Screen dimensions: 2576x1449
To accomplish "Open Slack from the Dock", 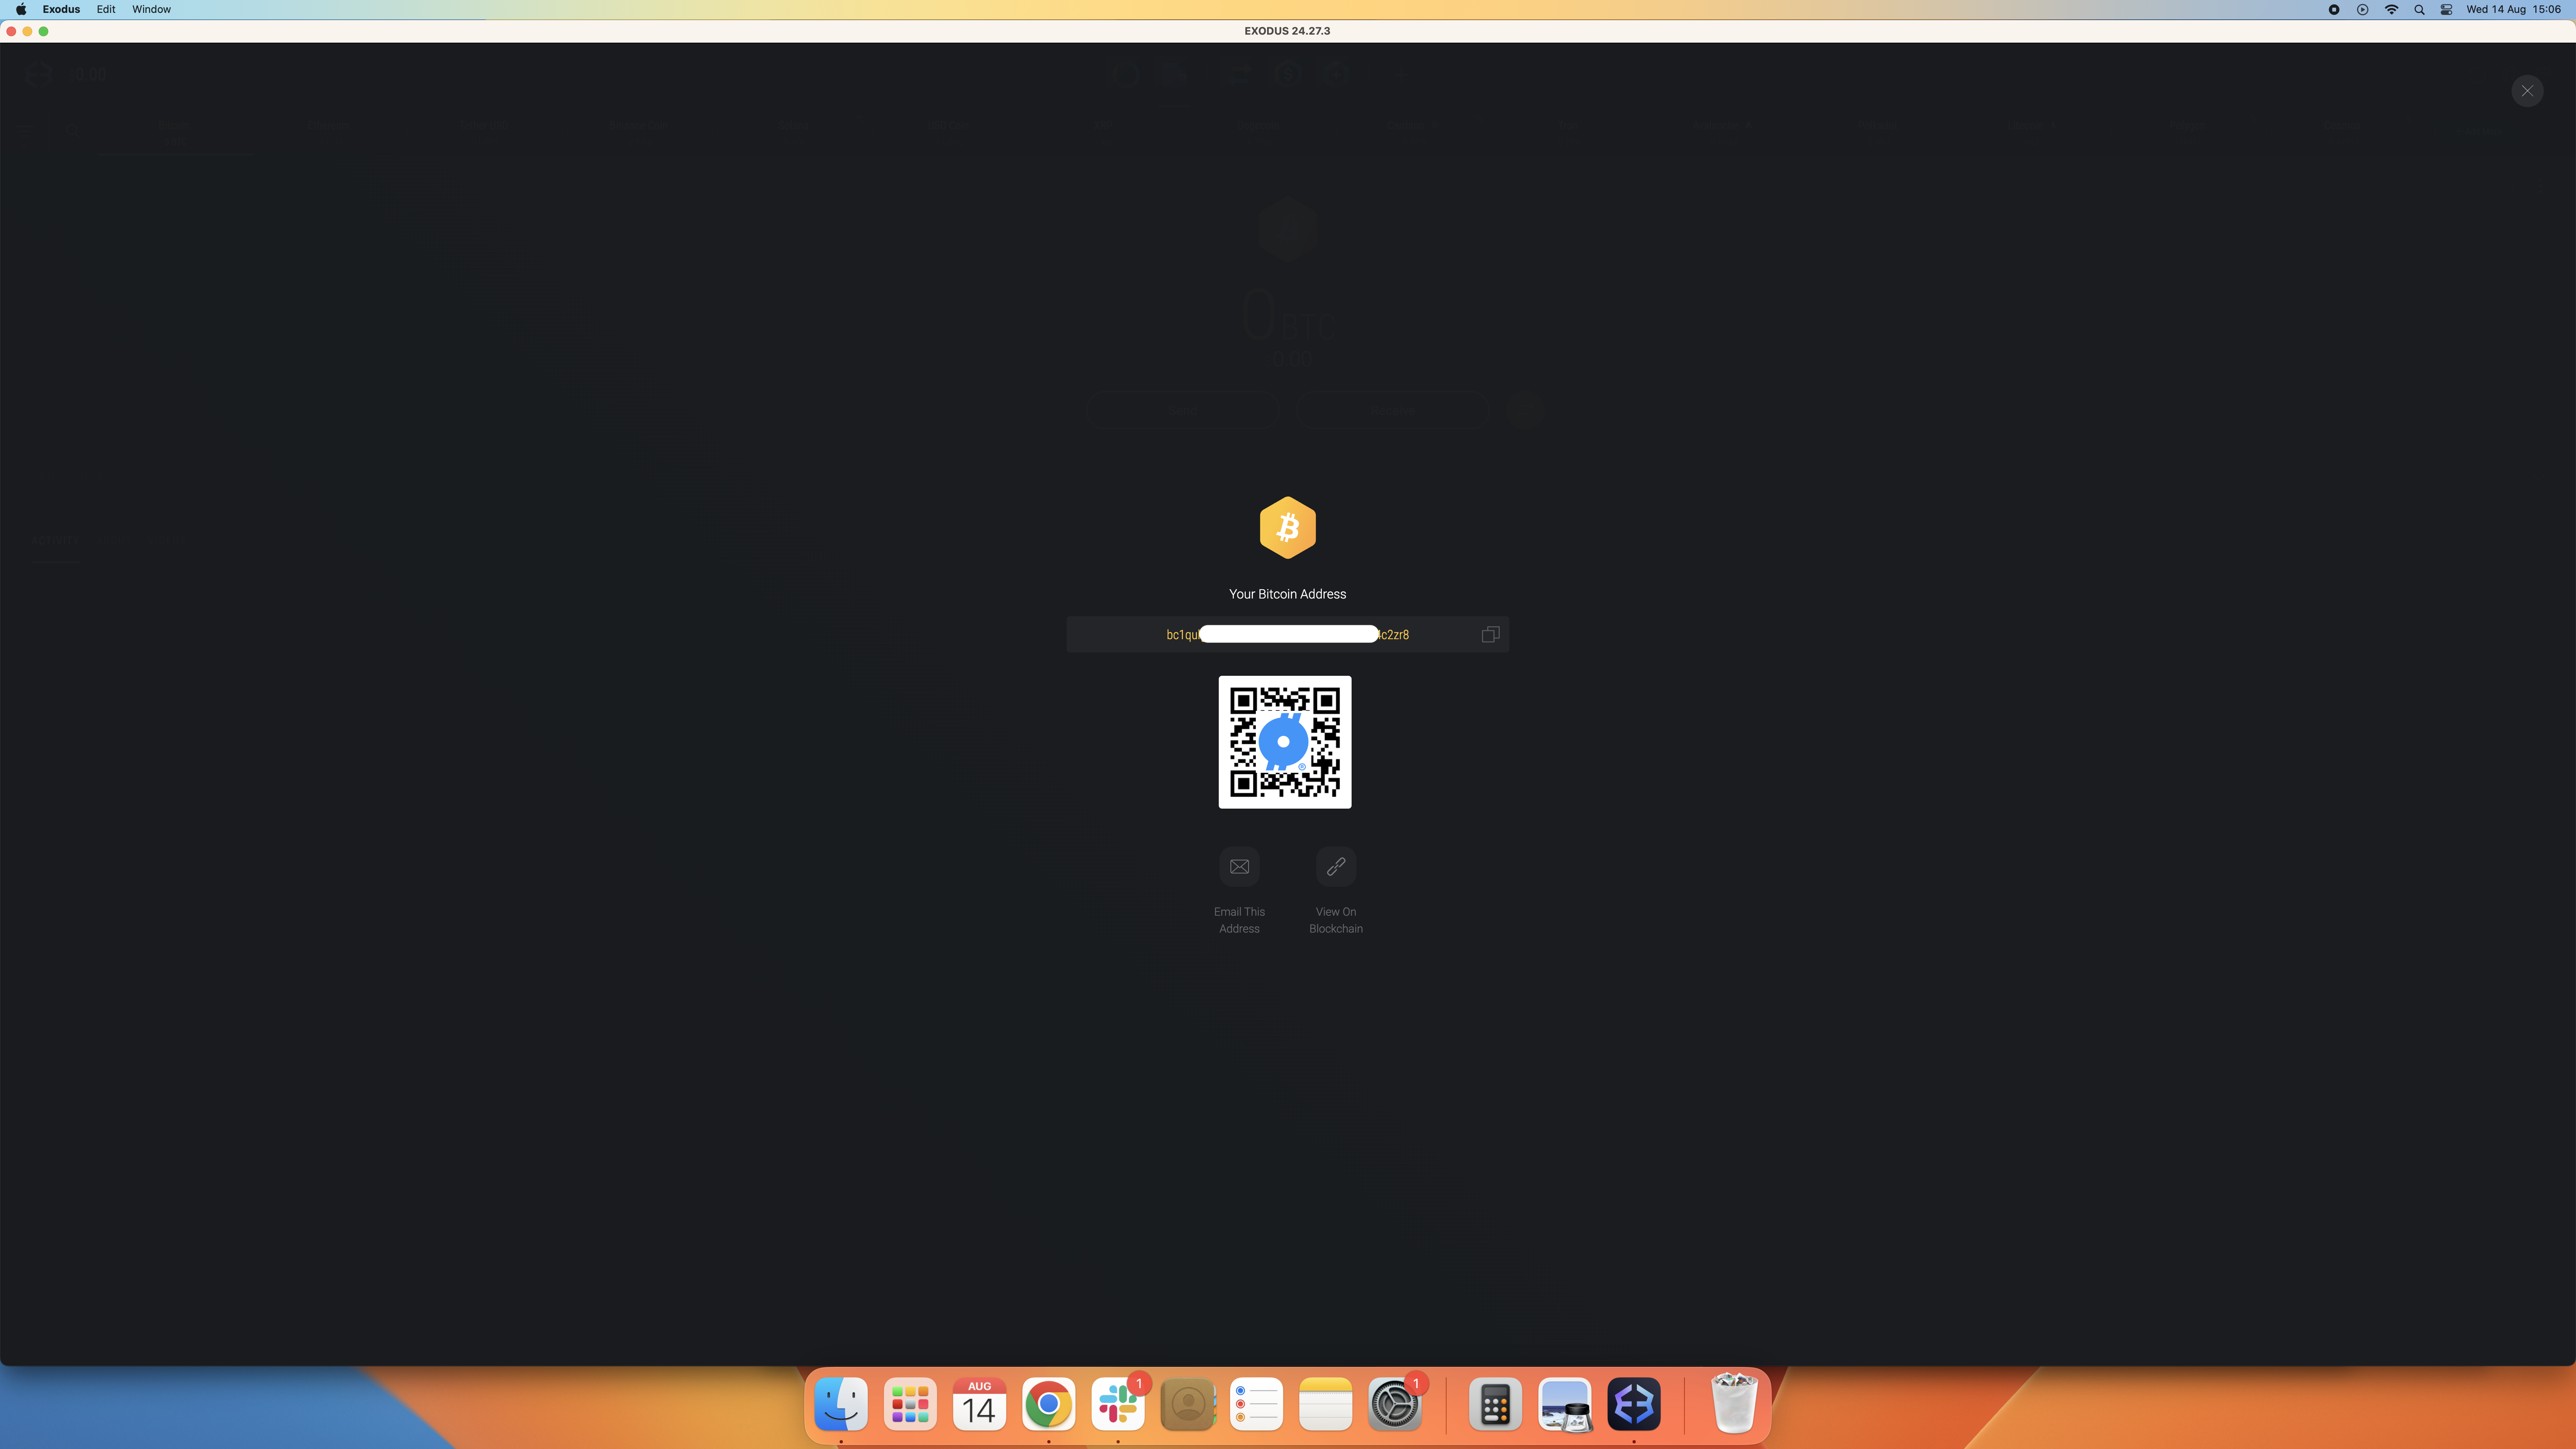I will pos(1118,1404).
